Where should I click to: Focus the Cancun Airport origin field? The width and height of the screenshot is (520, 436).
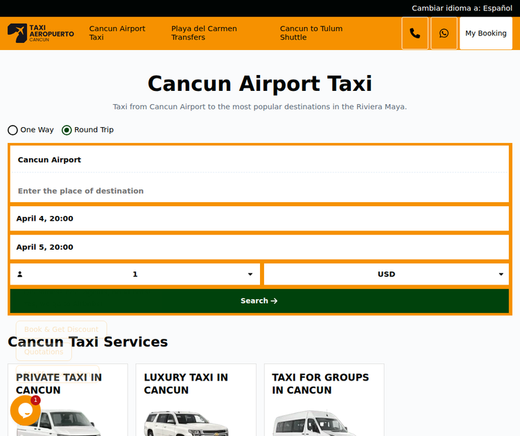[259, 160]
